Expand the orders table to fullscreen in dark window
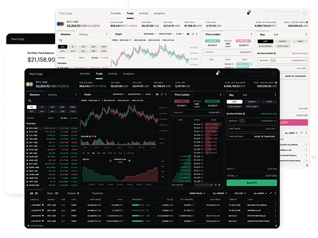Image resolution: width=318 pixels, height=238 pixels. click(271, 193)
